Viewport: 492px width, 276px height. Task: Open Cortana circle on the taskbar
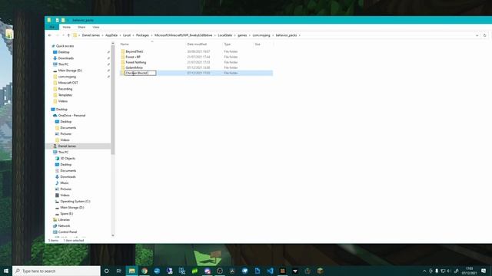(x=106, y=271)
